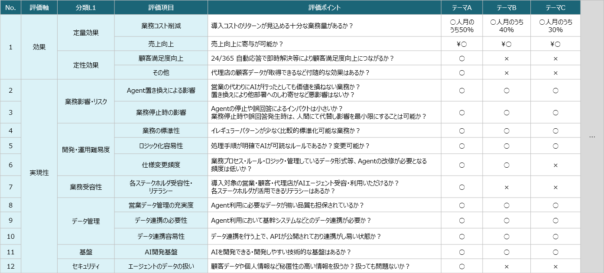This screenshot has height=273, width=604.
Task: Click the '開発・運用難易度' category cell
Action: [x=86, y=149]
